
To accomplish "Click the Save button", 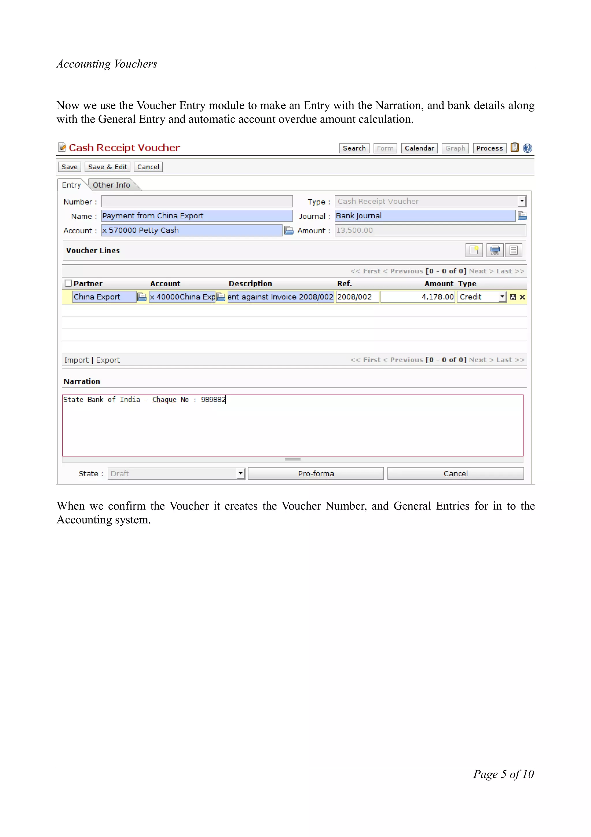I will tap(70, 167).
